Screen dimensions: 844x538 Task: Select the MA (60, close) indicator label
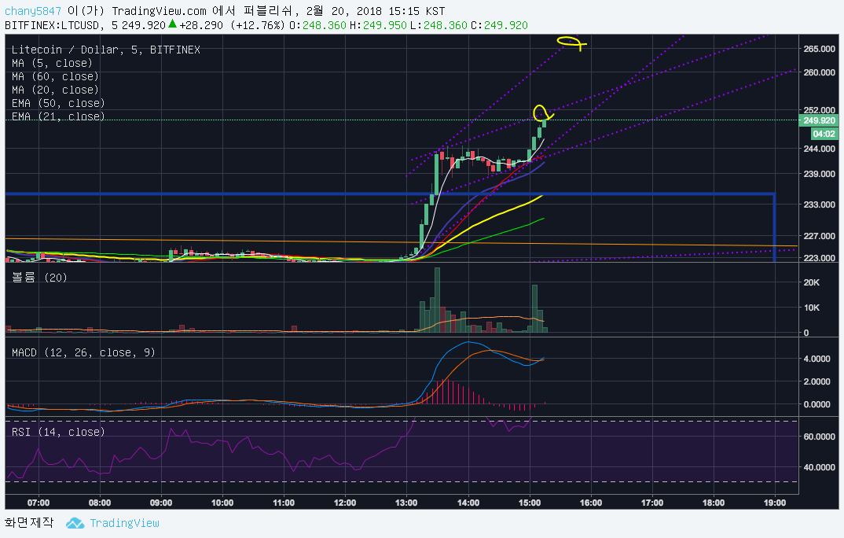(x=55, y=76)
